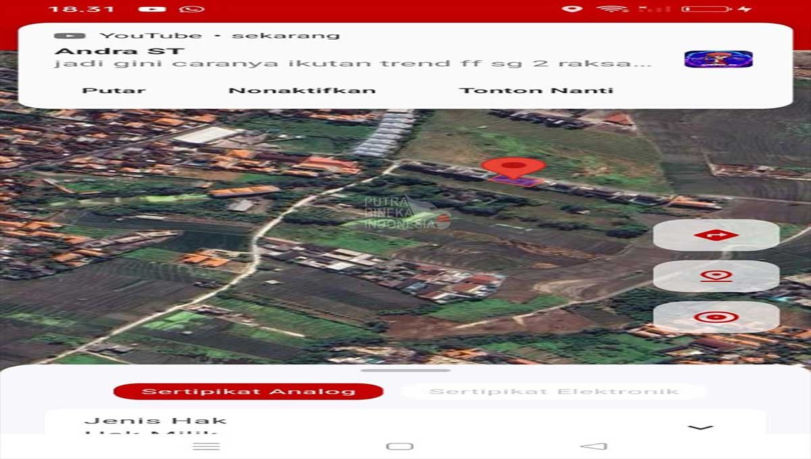Tap the target my-location button
Image resolution: width=811 pixels, height=459 pixels.
tap(716, 317)
